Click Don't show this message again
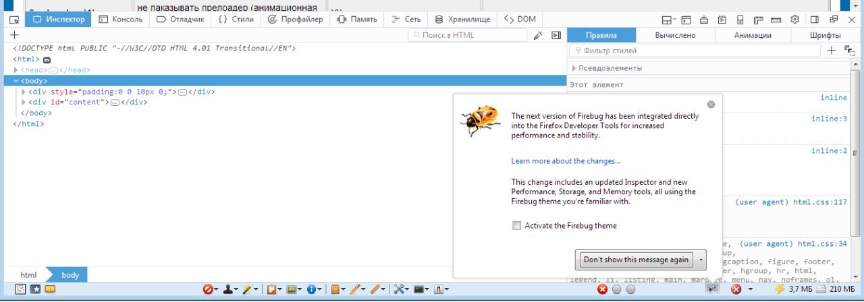 pyautogui.click(x=636, y=260)
